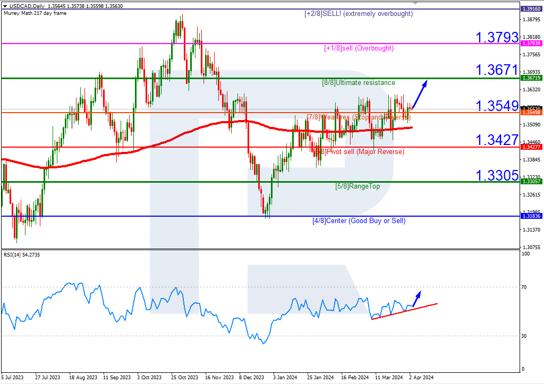Click the 1.30755 price scale value
Image resolution: width=544 pixels, height=384 pixels.
[531, 247]
